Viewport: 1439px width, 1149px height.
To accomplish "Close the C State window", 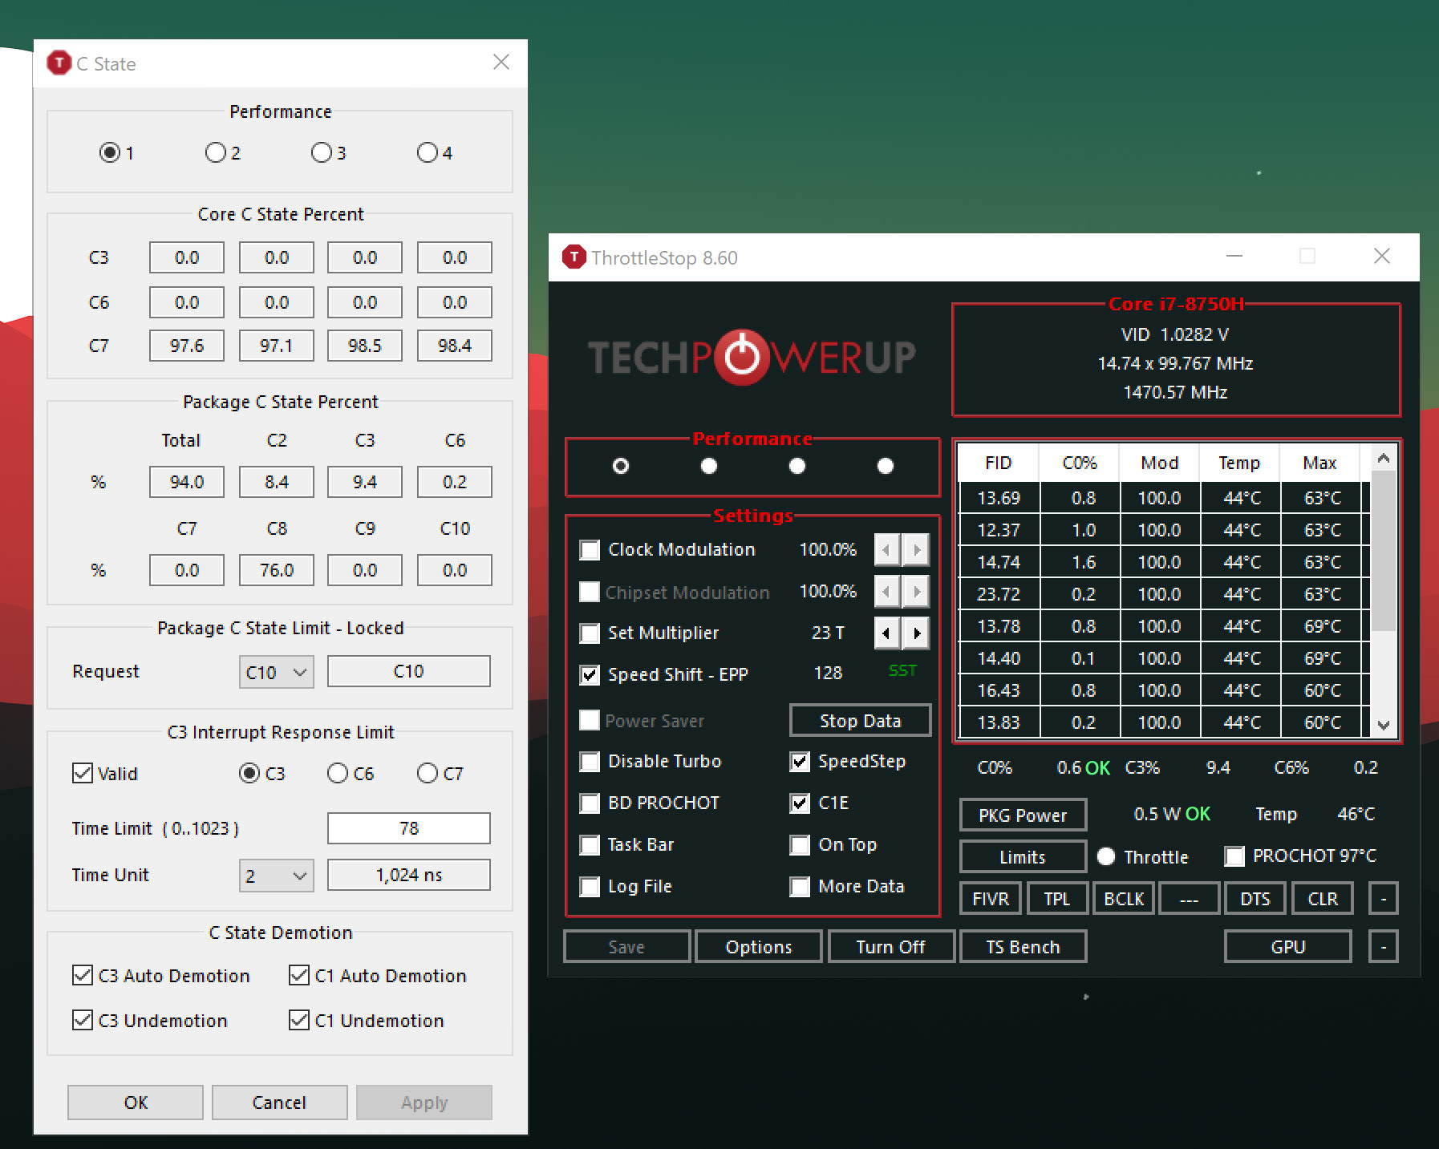I will click(501, 62).
